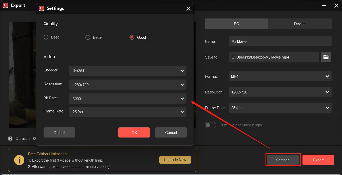Minimize the Export window
Viewport: 342px width, 175px height.
(325, 6)
